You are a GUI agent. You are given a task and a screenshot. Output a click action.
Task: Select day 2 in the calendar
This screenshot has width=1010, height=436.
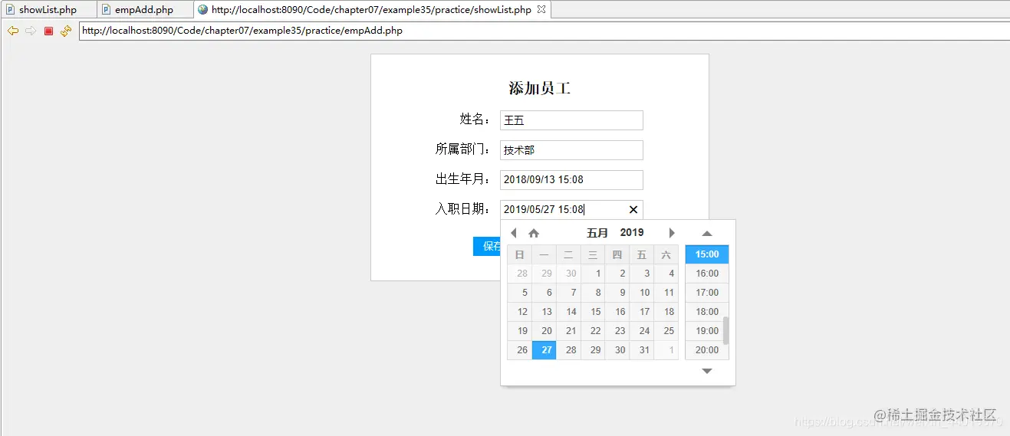[618, 274]
